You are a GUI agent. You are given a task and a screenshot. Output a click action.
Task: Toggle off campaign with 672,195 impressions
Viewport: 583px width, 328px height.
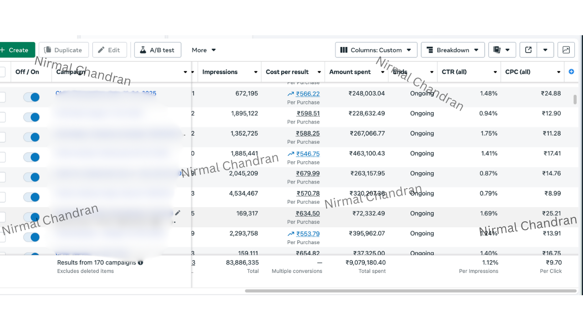click(32, 97)
